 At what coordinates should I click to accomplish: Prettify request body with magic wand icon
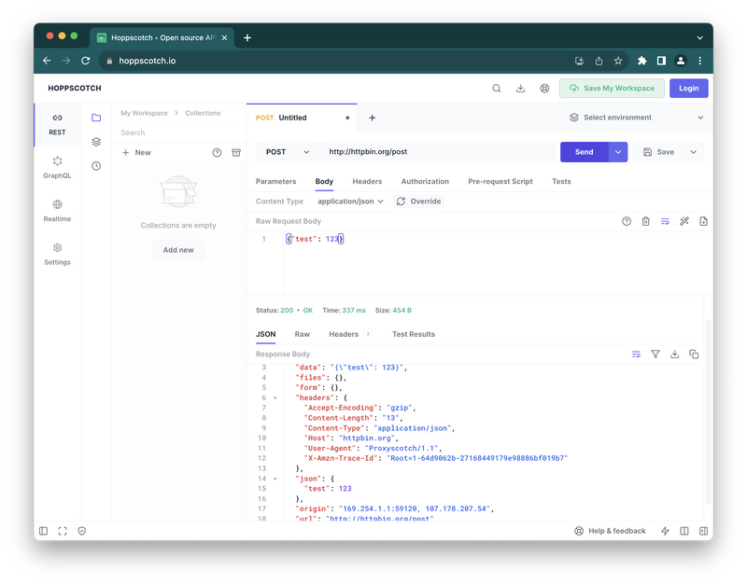(x=684, y=221)
